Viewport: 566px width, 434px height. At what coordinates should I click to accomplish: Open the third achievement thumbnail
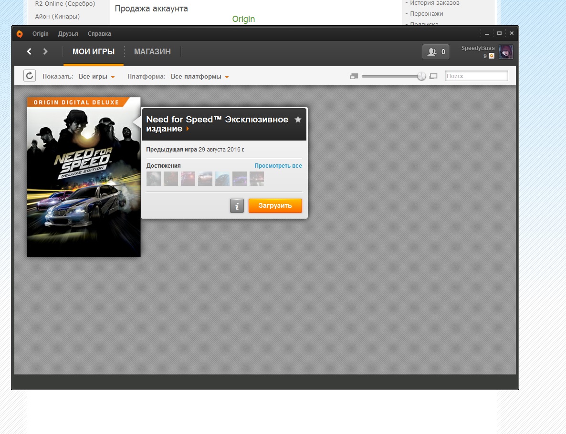188,179
